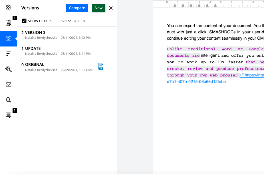The height and width of the screenshot is (174, 264).
Task: Select the ORIGINAL version entry
Action: (67, 67)
